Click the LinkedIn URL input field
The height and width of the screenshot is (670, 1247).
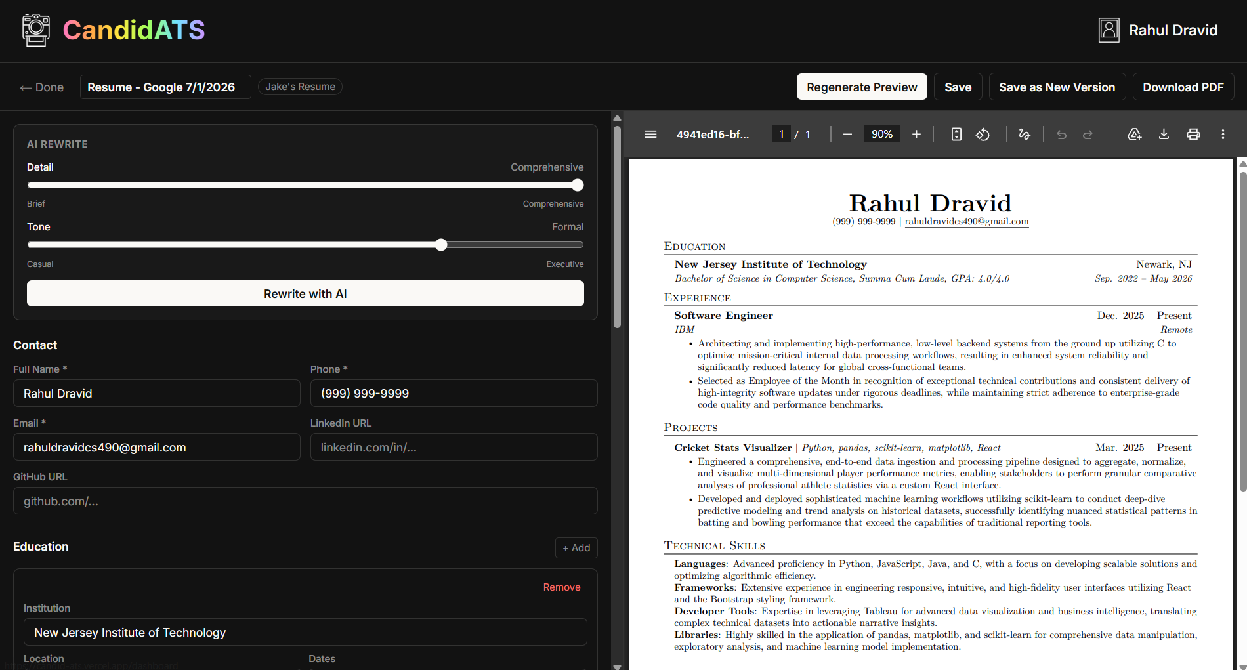(x=454, y=447)
